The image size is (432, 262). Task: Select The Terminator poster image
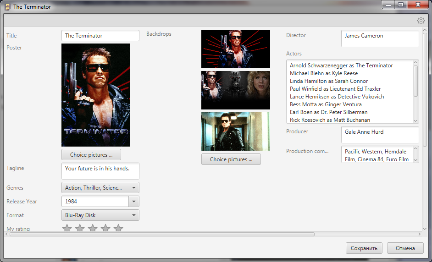(x=96, y=95)
